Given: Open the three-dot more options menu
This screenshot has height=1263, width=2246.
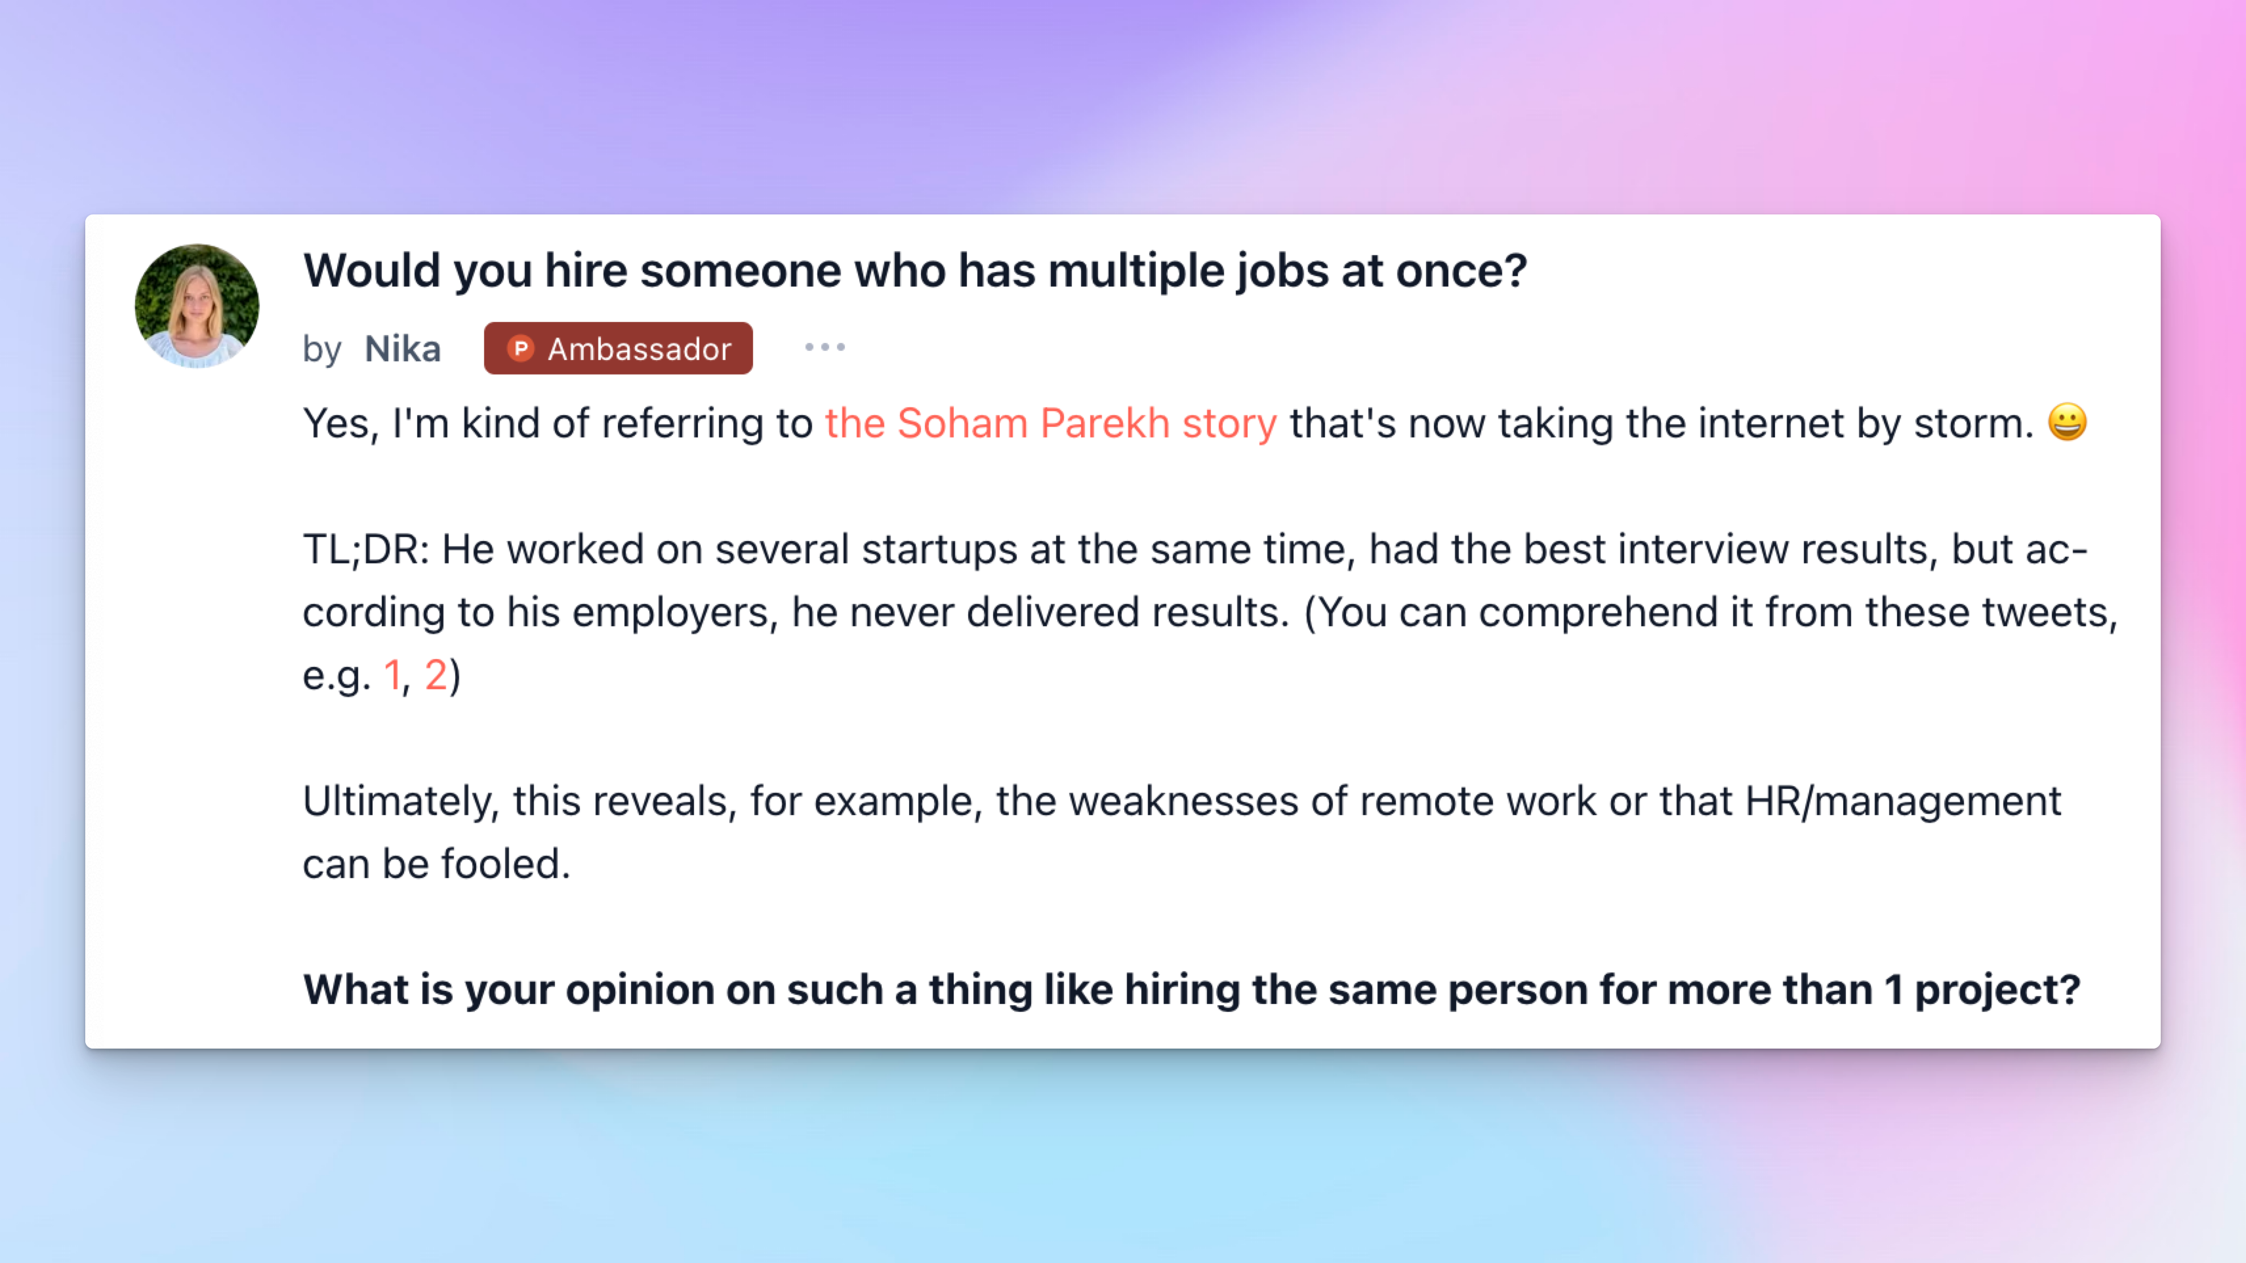Looking at the screenshot, I should [824, 347].
